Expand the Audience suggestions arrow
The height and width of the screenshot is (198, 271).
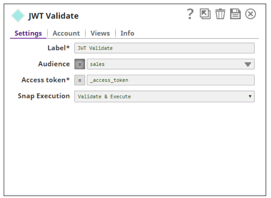pos(248,64)
